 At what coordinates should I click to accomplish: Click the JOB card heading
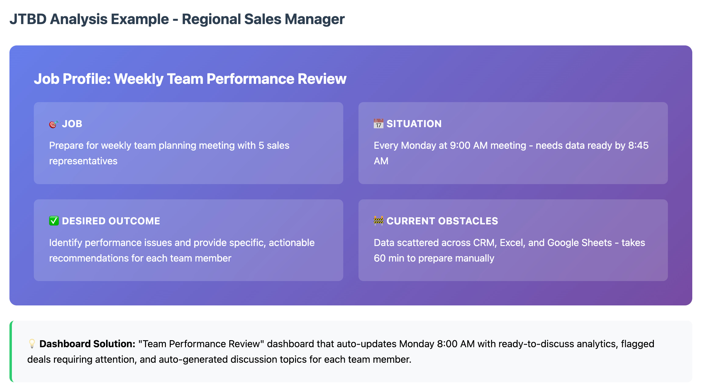click(72, 124)
